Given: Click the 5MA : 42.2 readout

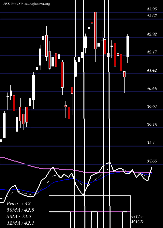Looking at the screenshot, I should coord(19,217).
